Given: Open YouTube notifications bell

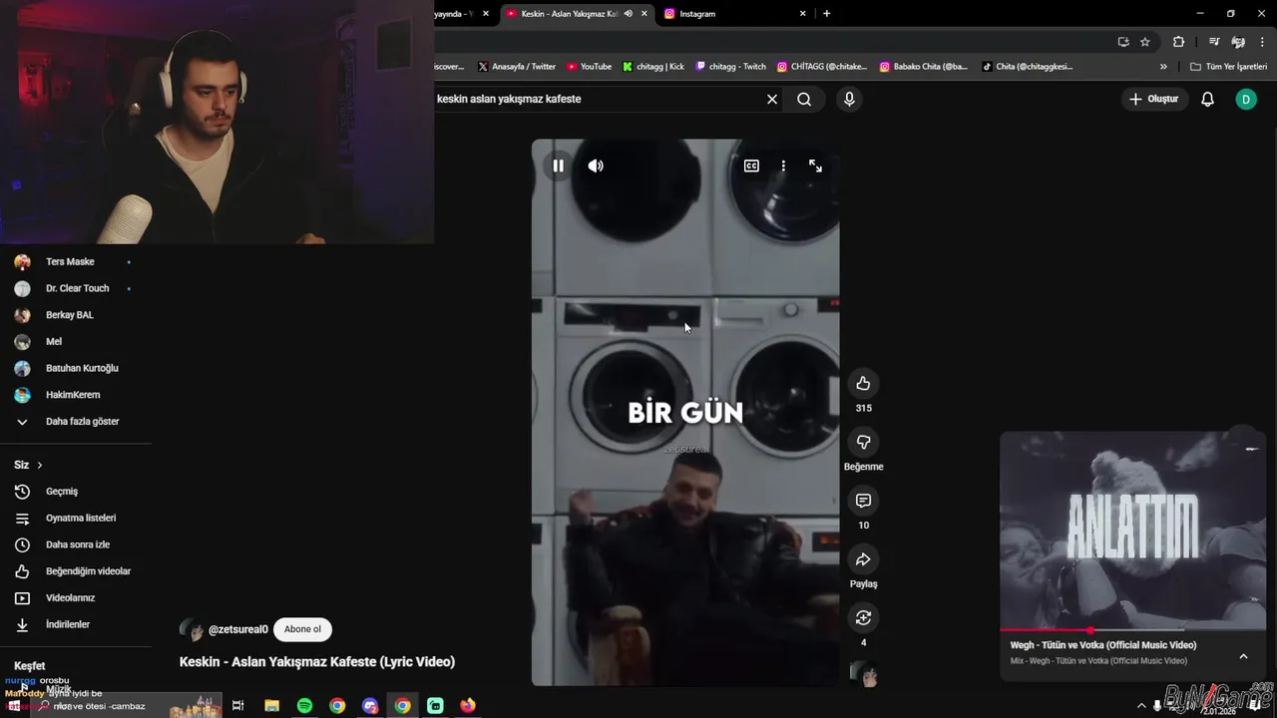Looking at the screenshot, I should (1207, 99).
